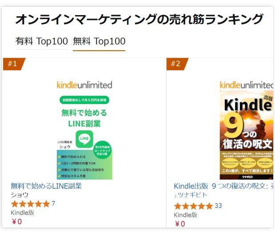Screen dimensions: 275x232
Task: Select the 無料 Top100 tab
Action: (99, 41)
